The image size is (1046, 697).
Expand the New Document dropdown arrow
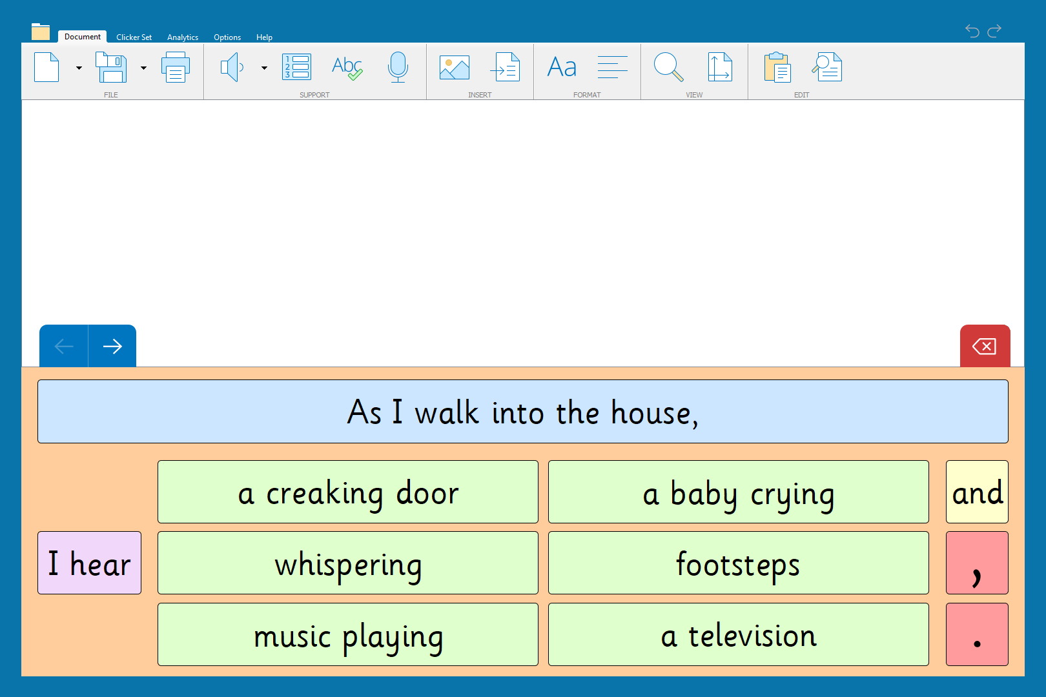[x=79, y=68]
